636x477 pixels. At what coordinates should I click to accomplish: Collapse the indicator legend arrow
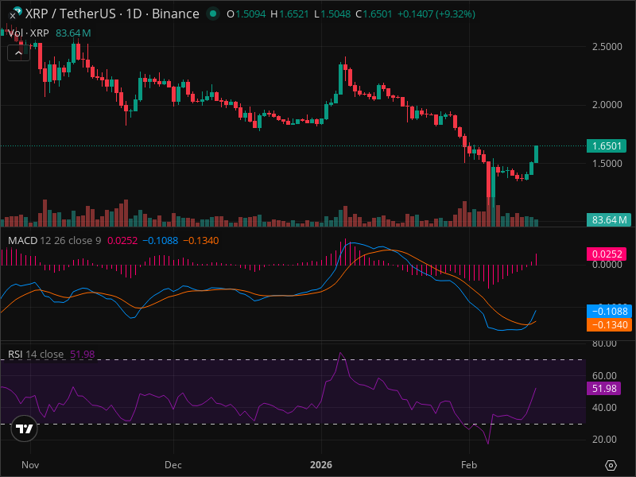18,53
